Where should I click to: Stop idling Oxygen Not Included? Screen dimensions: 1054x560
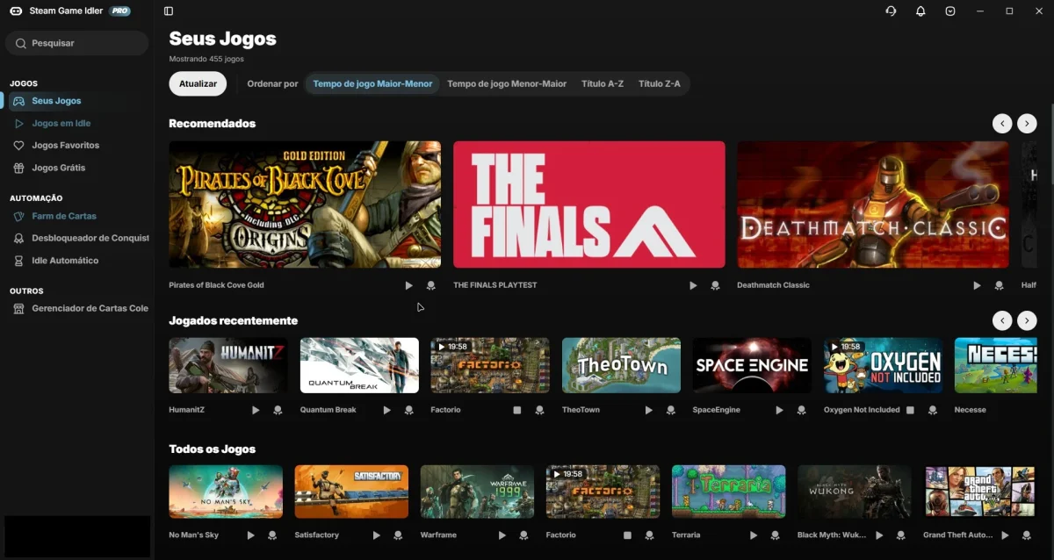tap(910, 410)
